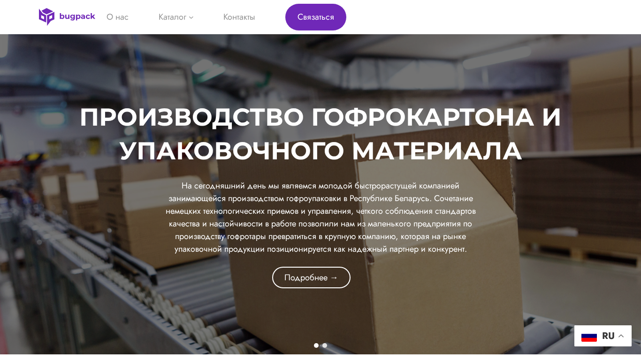Click the Russian flag icon

tap(589, 336)
